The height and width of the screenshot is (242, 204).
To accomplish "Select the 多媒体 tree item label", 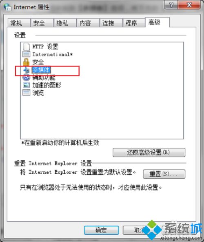I will (41, 70).
